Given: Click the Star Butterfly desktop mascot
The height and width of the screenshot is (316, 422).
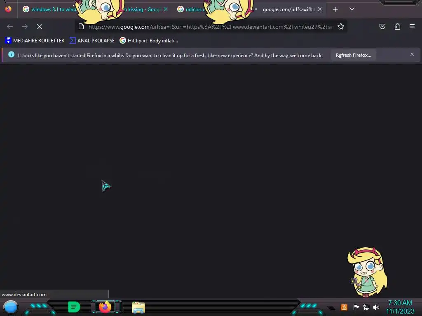Looking at the screenshot, I should pyautogui.click(x=367, y=272).
